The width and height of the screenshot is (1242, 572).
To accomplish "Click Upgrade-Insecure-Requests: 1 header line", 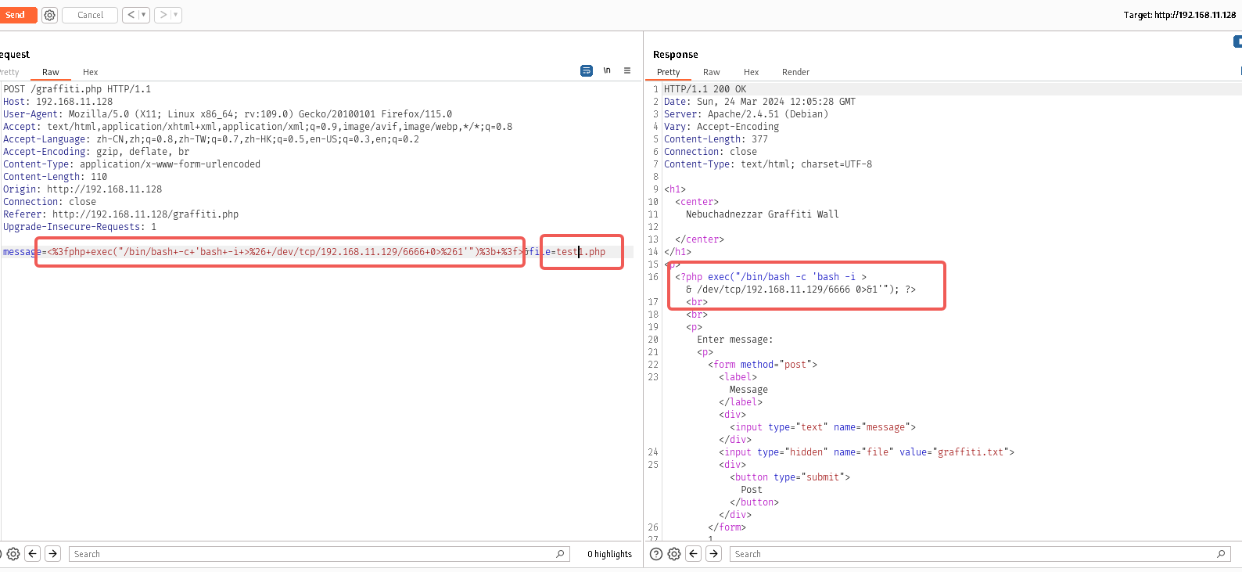I will pyautogui.click(x=80, y=227).
